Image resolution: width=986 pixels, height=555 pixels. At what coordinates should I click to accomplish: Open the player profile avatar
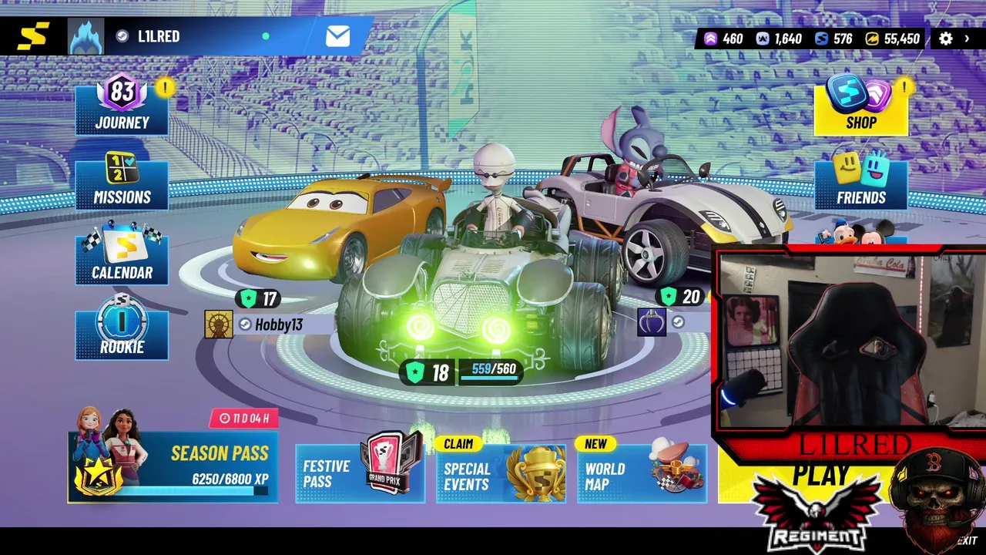click(x=86, y=36)
